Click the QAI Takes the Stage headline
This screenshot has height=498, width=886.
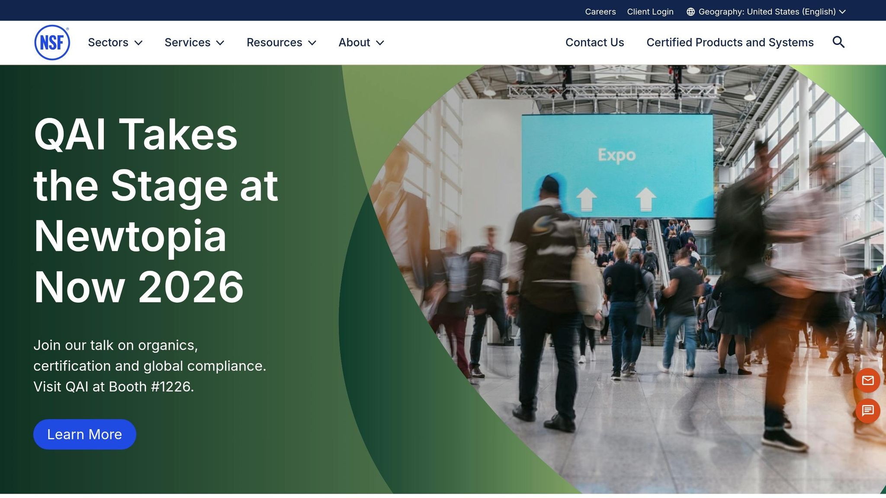(156, 211)
